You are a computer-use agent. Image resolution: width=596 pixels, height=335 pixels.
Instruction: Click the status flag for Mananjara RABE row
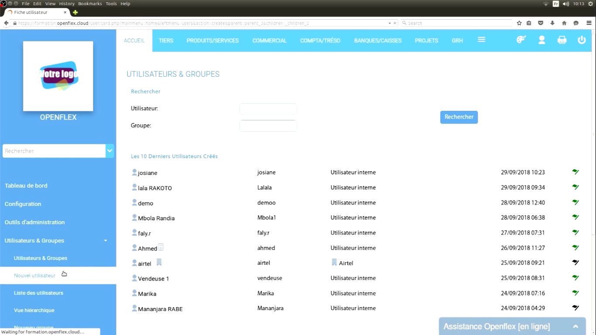[575, 308]
